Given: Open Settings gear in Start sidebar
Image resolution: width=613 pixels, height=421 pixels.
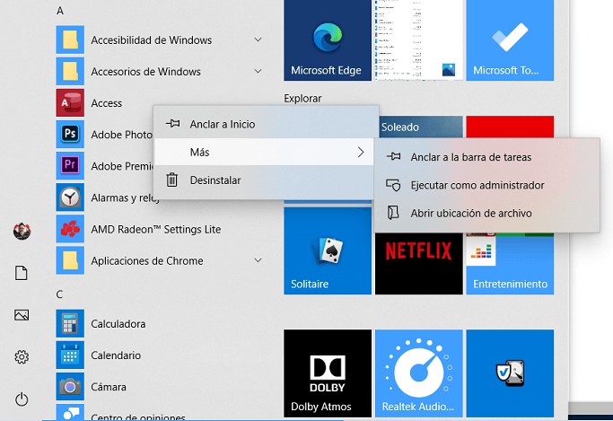Looking at the screenshot, I should (x=22, y=357).
